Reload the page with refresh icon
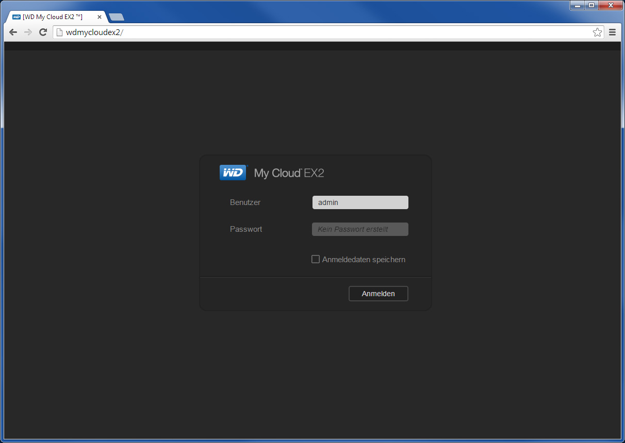This screenshot has width=625, height=443. click(43, 32)
